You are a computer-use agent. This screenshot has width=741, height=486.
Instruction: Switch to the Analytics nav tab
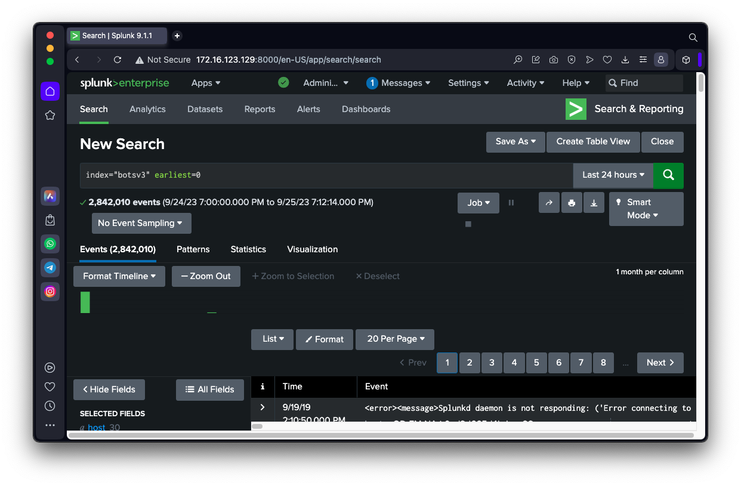[x=147, y=109]
